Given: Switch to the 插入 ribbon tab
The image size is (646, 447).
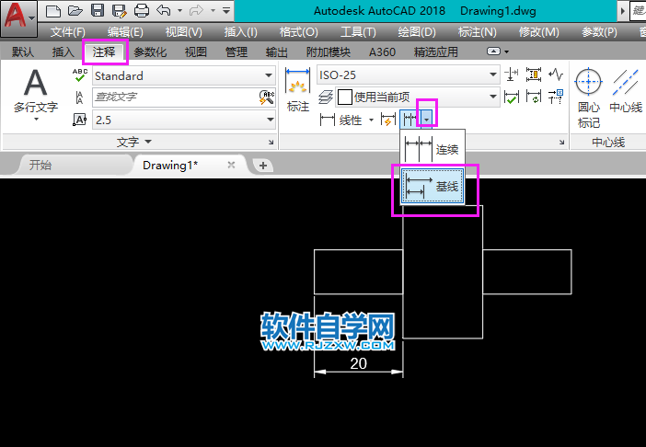Looking at the screenshot, I should pos(63,52).
